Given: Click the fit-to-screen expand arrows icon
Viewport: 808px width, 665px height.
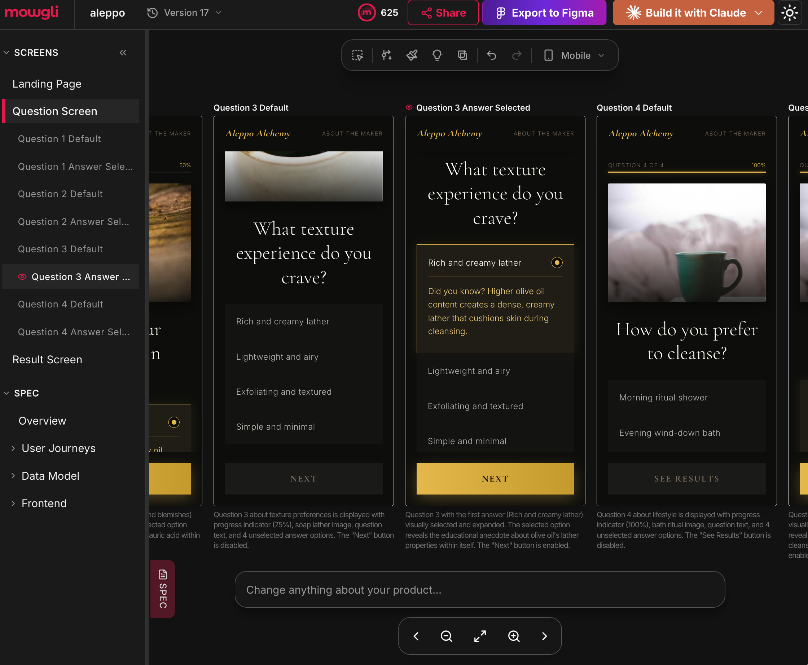Looking at the screenshot, I should click(x=480, y=636).
